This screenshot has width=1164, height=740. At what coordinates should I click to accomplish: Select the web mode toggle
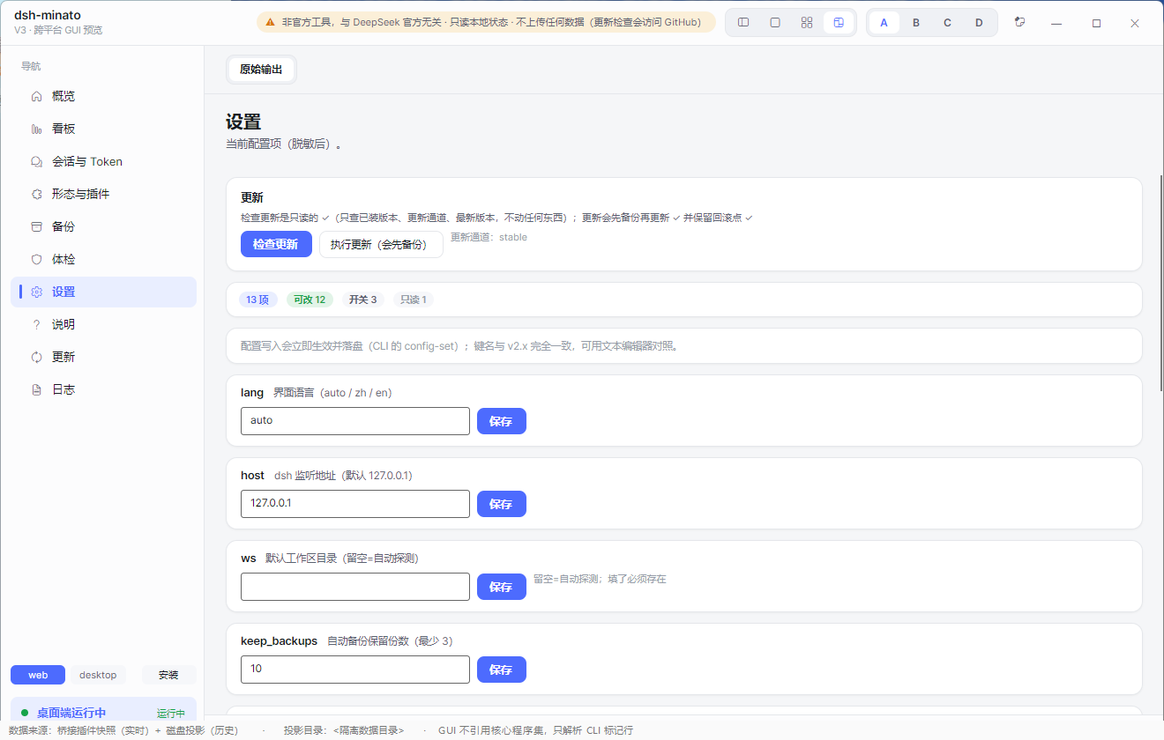(38, 675)
